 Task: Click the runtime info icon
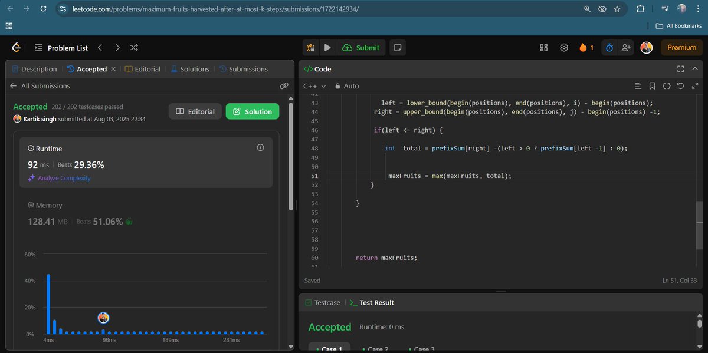260,147
